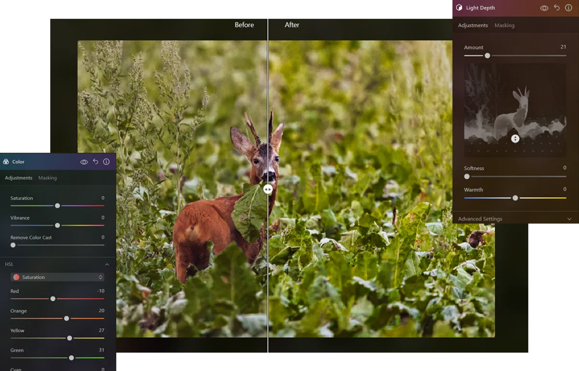This screenshot has height=371, width=579.
Task: Reset the Light Depth adjustments
Action: 557,8
